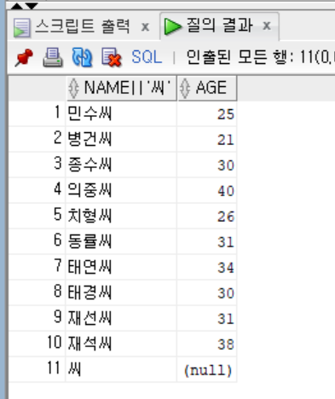Select cell 동률씨

pos(121,241)
